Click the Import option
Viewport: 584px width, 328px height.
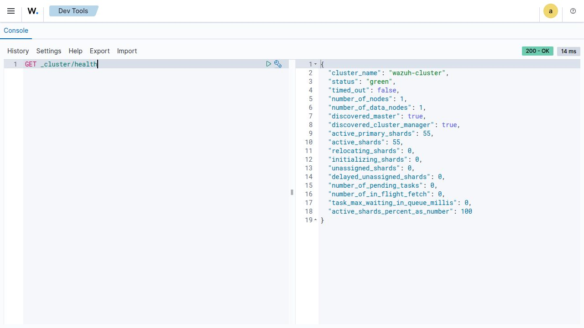pos(127,51)
